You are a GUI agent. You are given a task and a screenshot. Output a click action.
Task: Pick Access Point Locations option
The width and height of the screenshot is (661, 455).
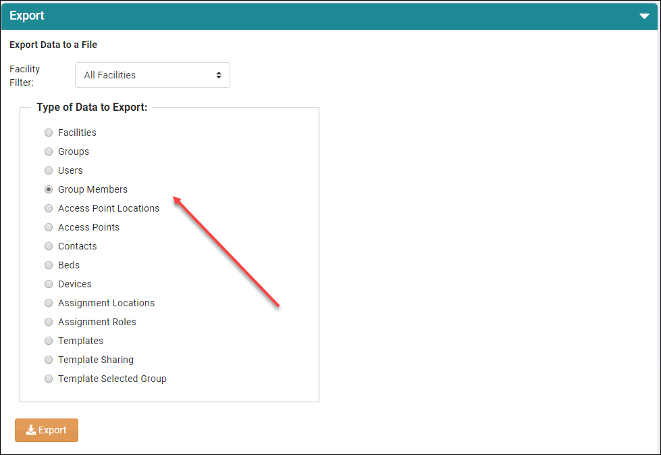pyautogui.click(x=49, y=208)
